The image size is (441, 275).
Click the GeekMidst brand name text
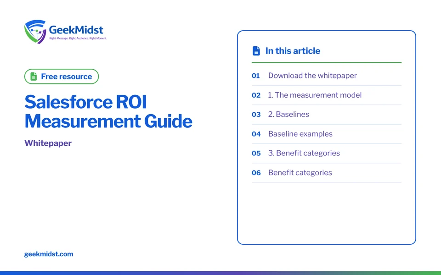pyautogui.click(x=76, y=29)
